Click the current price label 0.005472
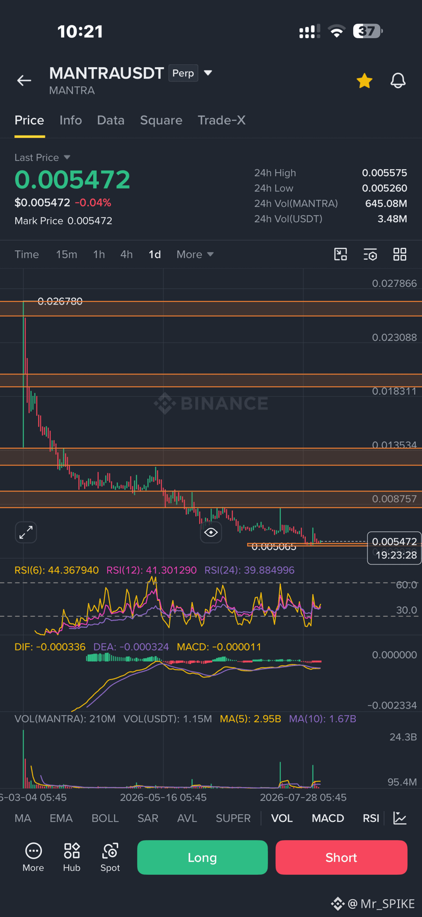This screenshot has width=422, height=917. [394, 542]
